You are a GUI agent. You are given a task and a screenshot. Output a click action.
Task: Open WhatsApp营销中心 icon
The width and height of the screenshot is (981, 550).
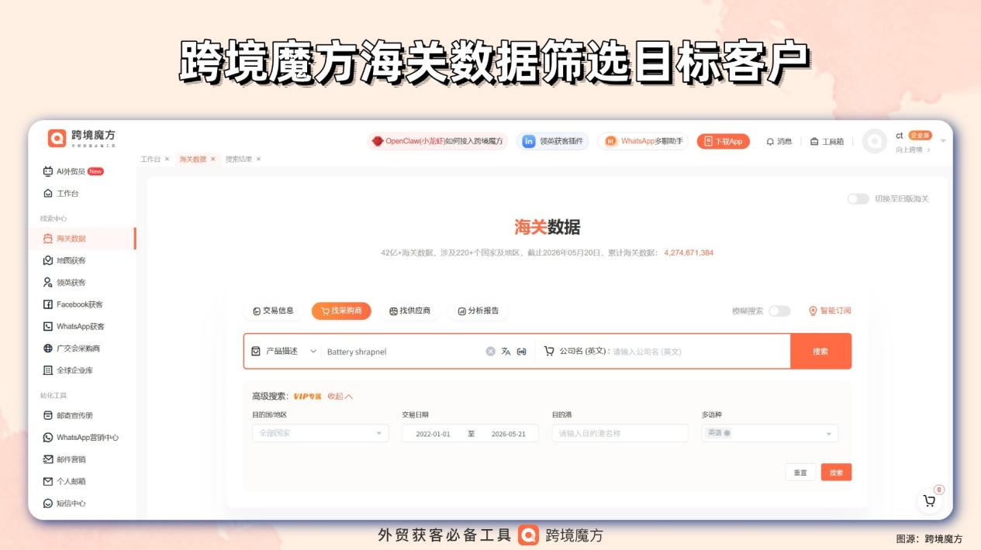pos(48,437)
